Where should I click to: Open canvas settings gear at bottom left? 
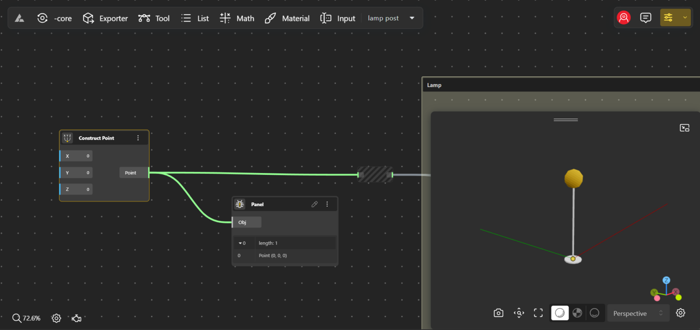pyautogui.click(x=57, y=318)
